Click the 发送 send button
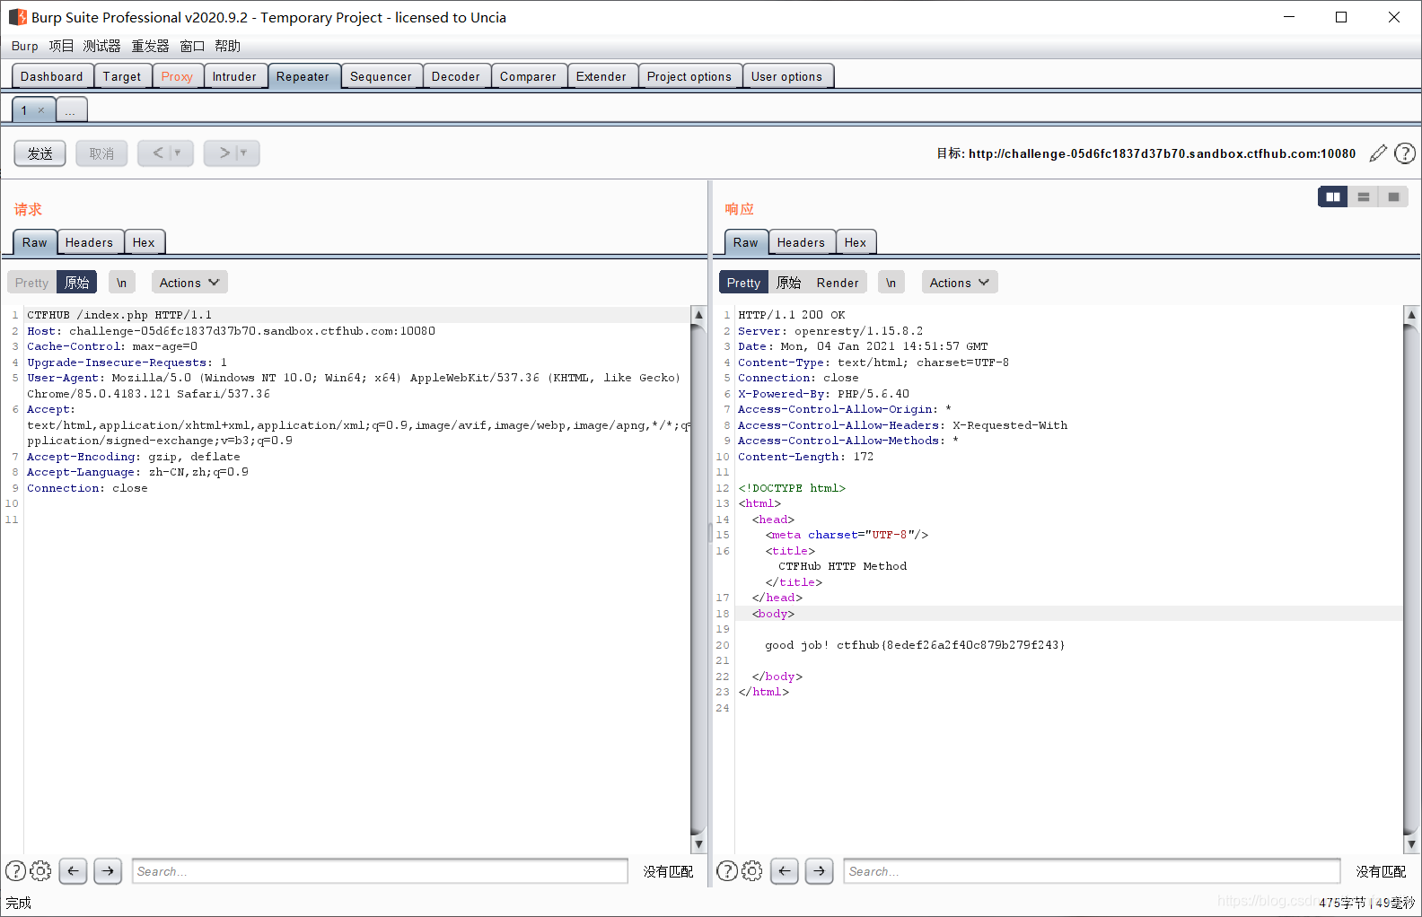The width and height of the screenshot is (1422, 917). [39, 153]
